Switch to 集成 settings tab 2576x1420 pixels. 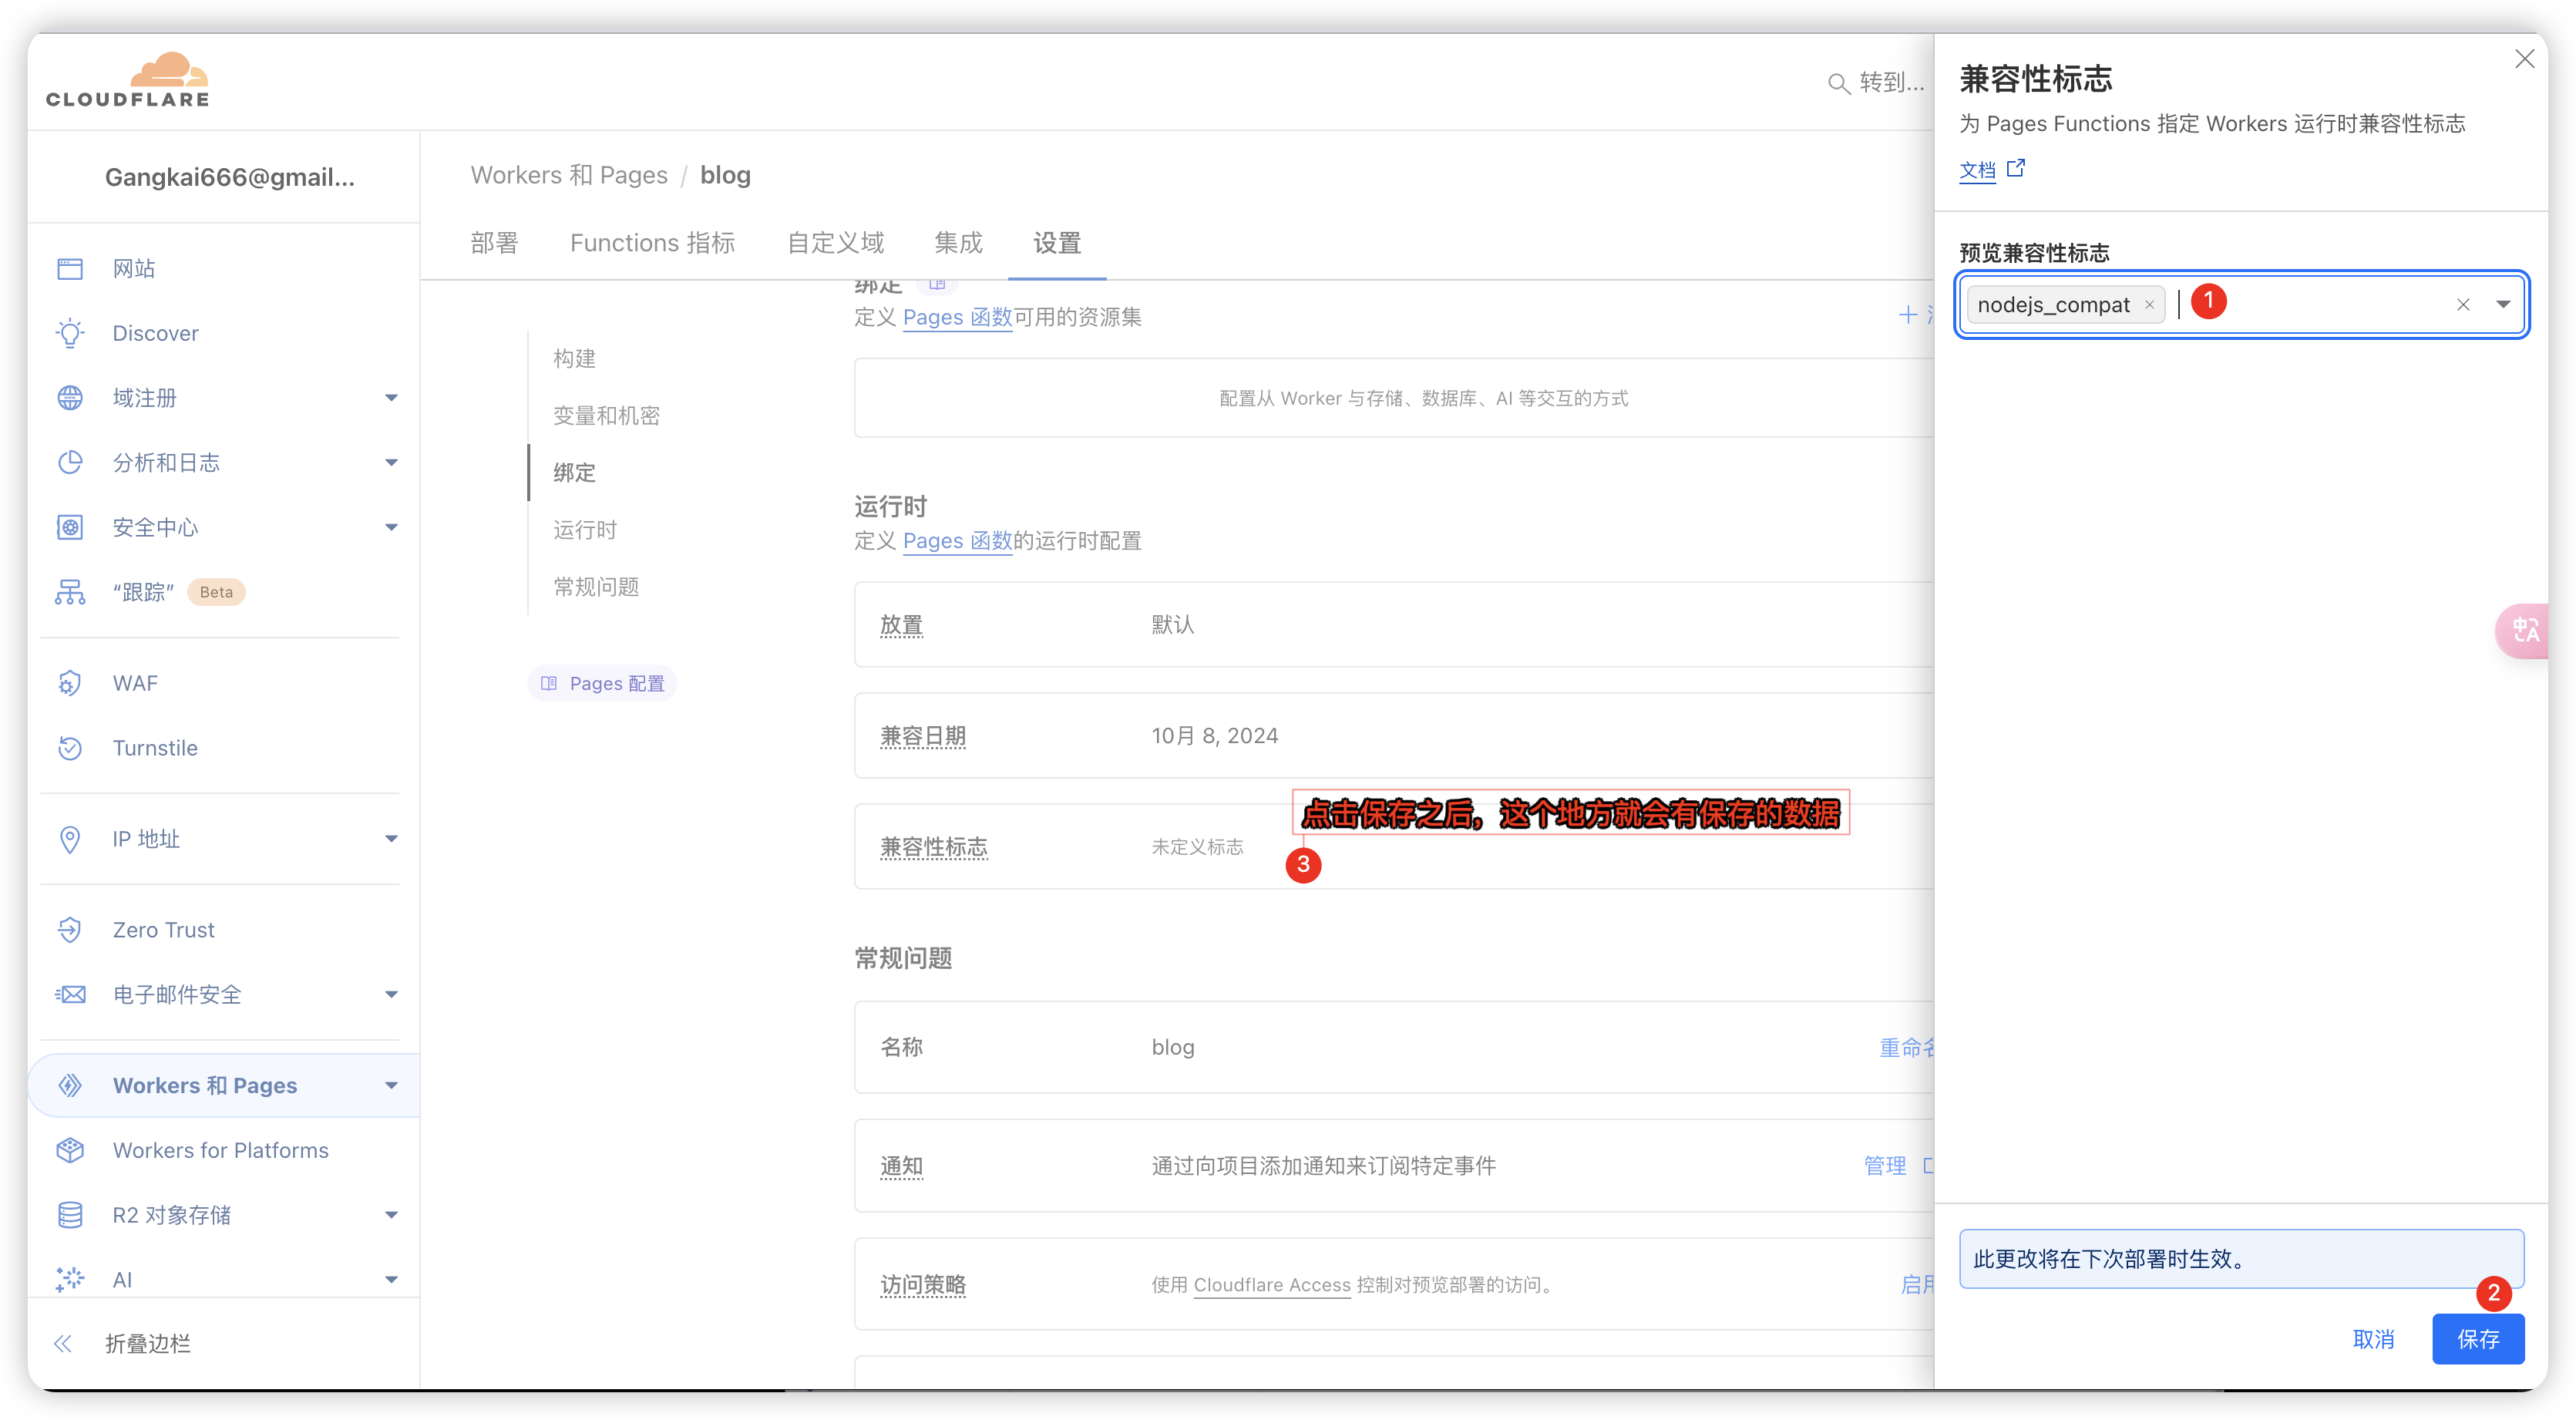957,241
